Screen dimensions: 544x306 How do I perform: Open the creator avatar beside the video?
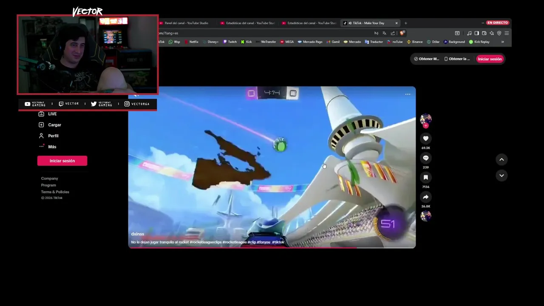(425, 119)
